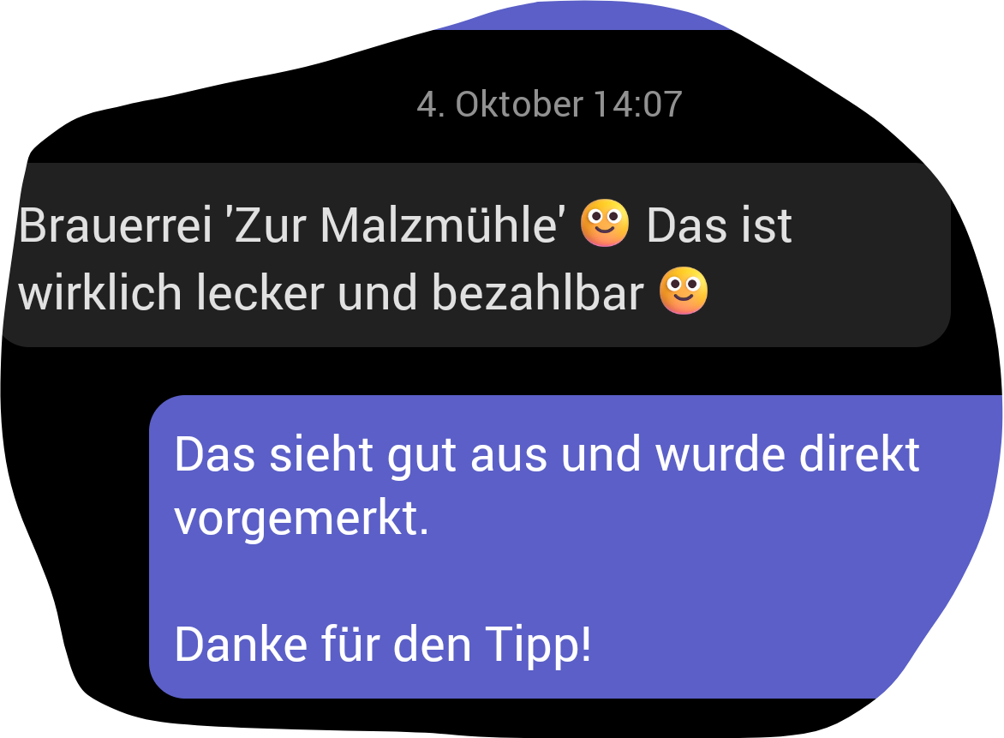Click the text 'Danke für den Tipp!'
Screen dimensions: 1004x738
(383, 645)
